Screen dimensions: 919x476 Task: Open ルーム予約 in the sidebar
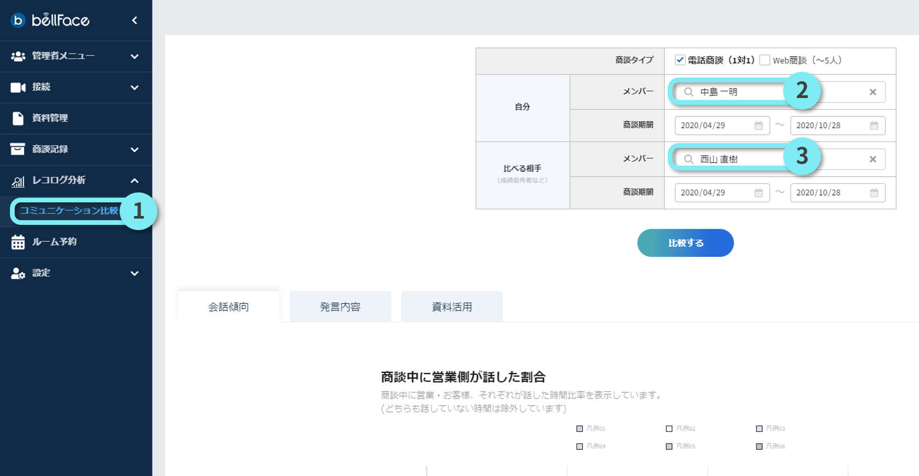(76, 242)
